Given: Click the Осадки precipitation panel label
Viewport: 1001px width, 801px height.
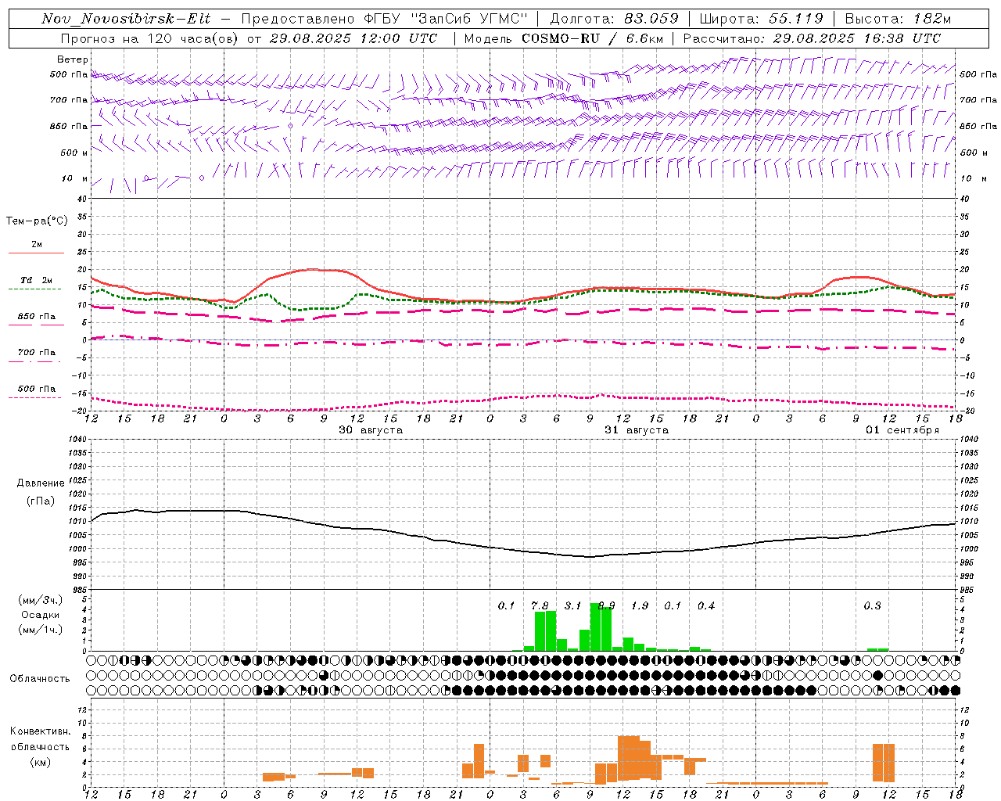Looking at the screenshot, I should (x=40, y=615).
